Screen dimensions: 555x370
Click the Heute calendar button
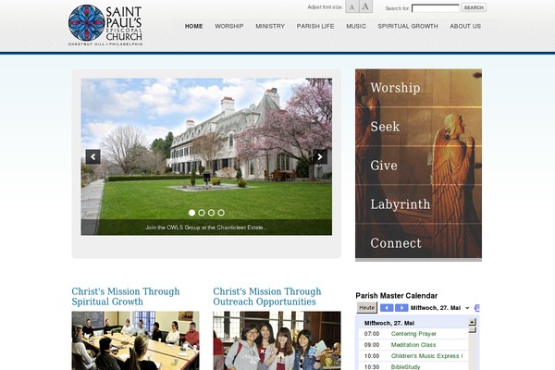click(x=366, y=308)
